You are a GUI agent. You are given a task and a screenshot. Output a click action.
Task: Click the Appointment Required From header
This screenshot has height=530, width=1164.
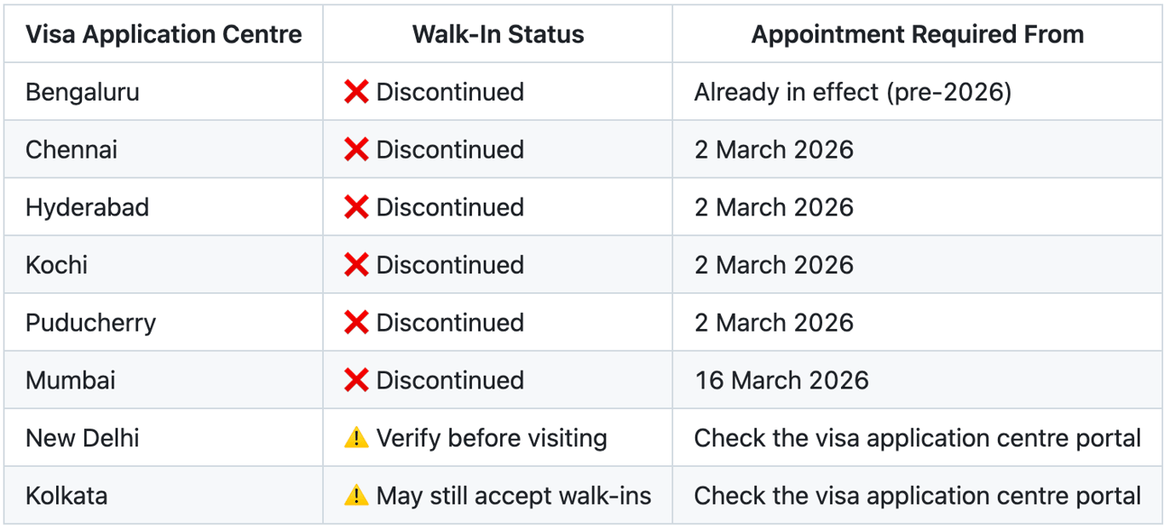(x=917, y=34)
